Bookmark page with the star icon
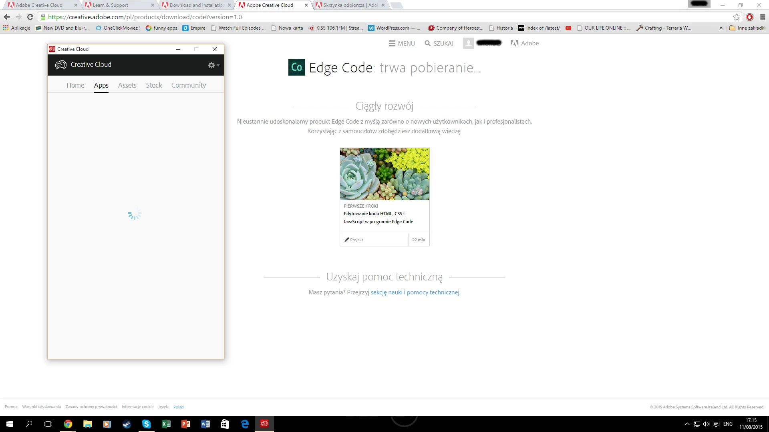The image size is (769, 432). [737, 17]
